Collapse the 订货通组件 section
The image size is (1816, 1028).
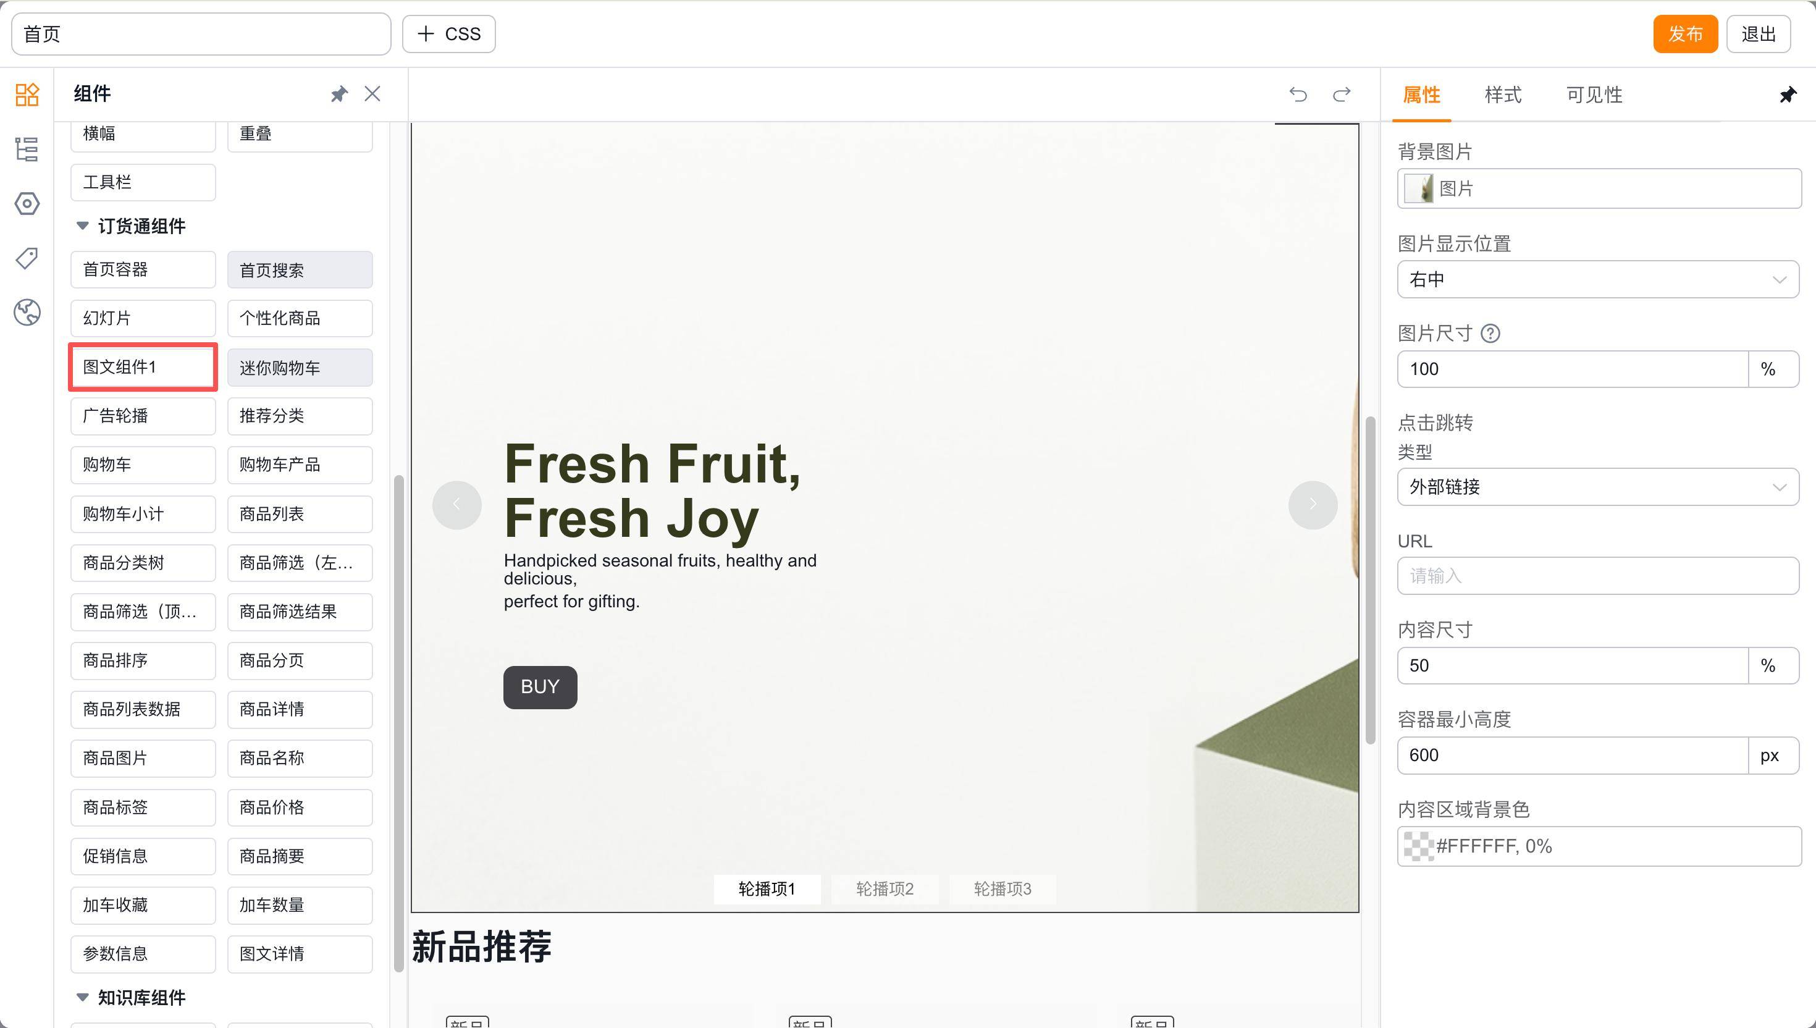coord(83,226)
